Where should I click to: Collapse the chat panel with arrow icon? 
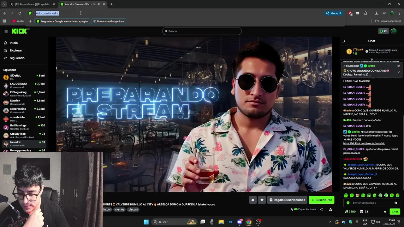343,41
